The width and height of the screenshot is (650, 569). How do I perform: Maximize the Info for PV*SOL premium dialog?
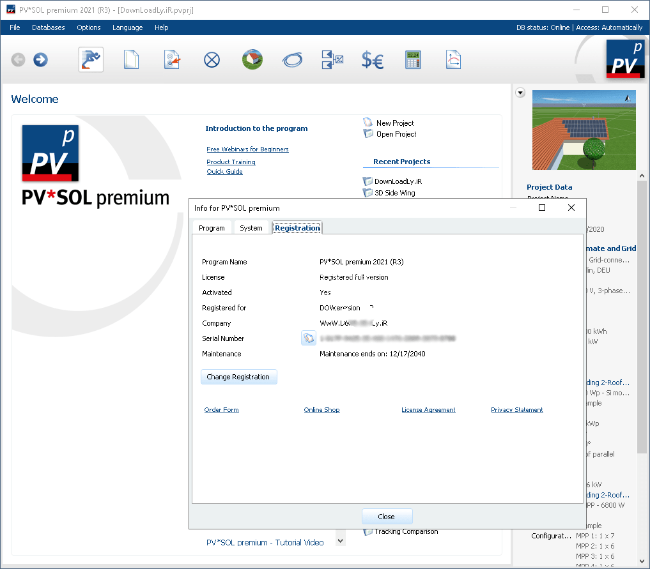click(x=542, y=208)
